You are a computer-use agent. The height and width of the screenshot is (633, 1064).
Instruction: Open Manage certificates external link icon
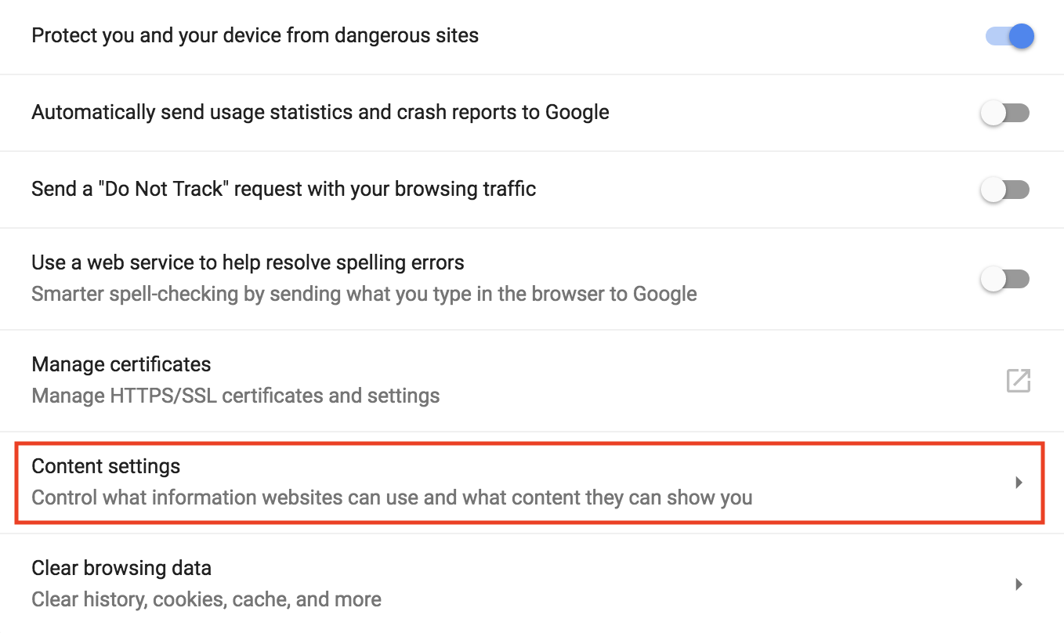pos(1018,381)
